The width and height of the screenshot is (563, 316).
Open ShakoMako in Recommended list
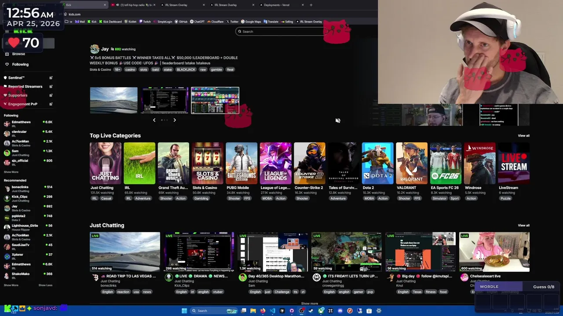[28, 275]
